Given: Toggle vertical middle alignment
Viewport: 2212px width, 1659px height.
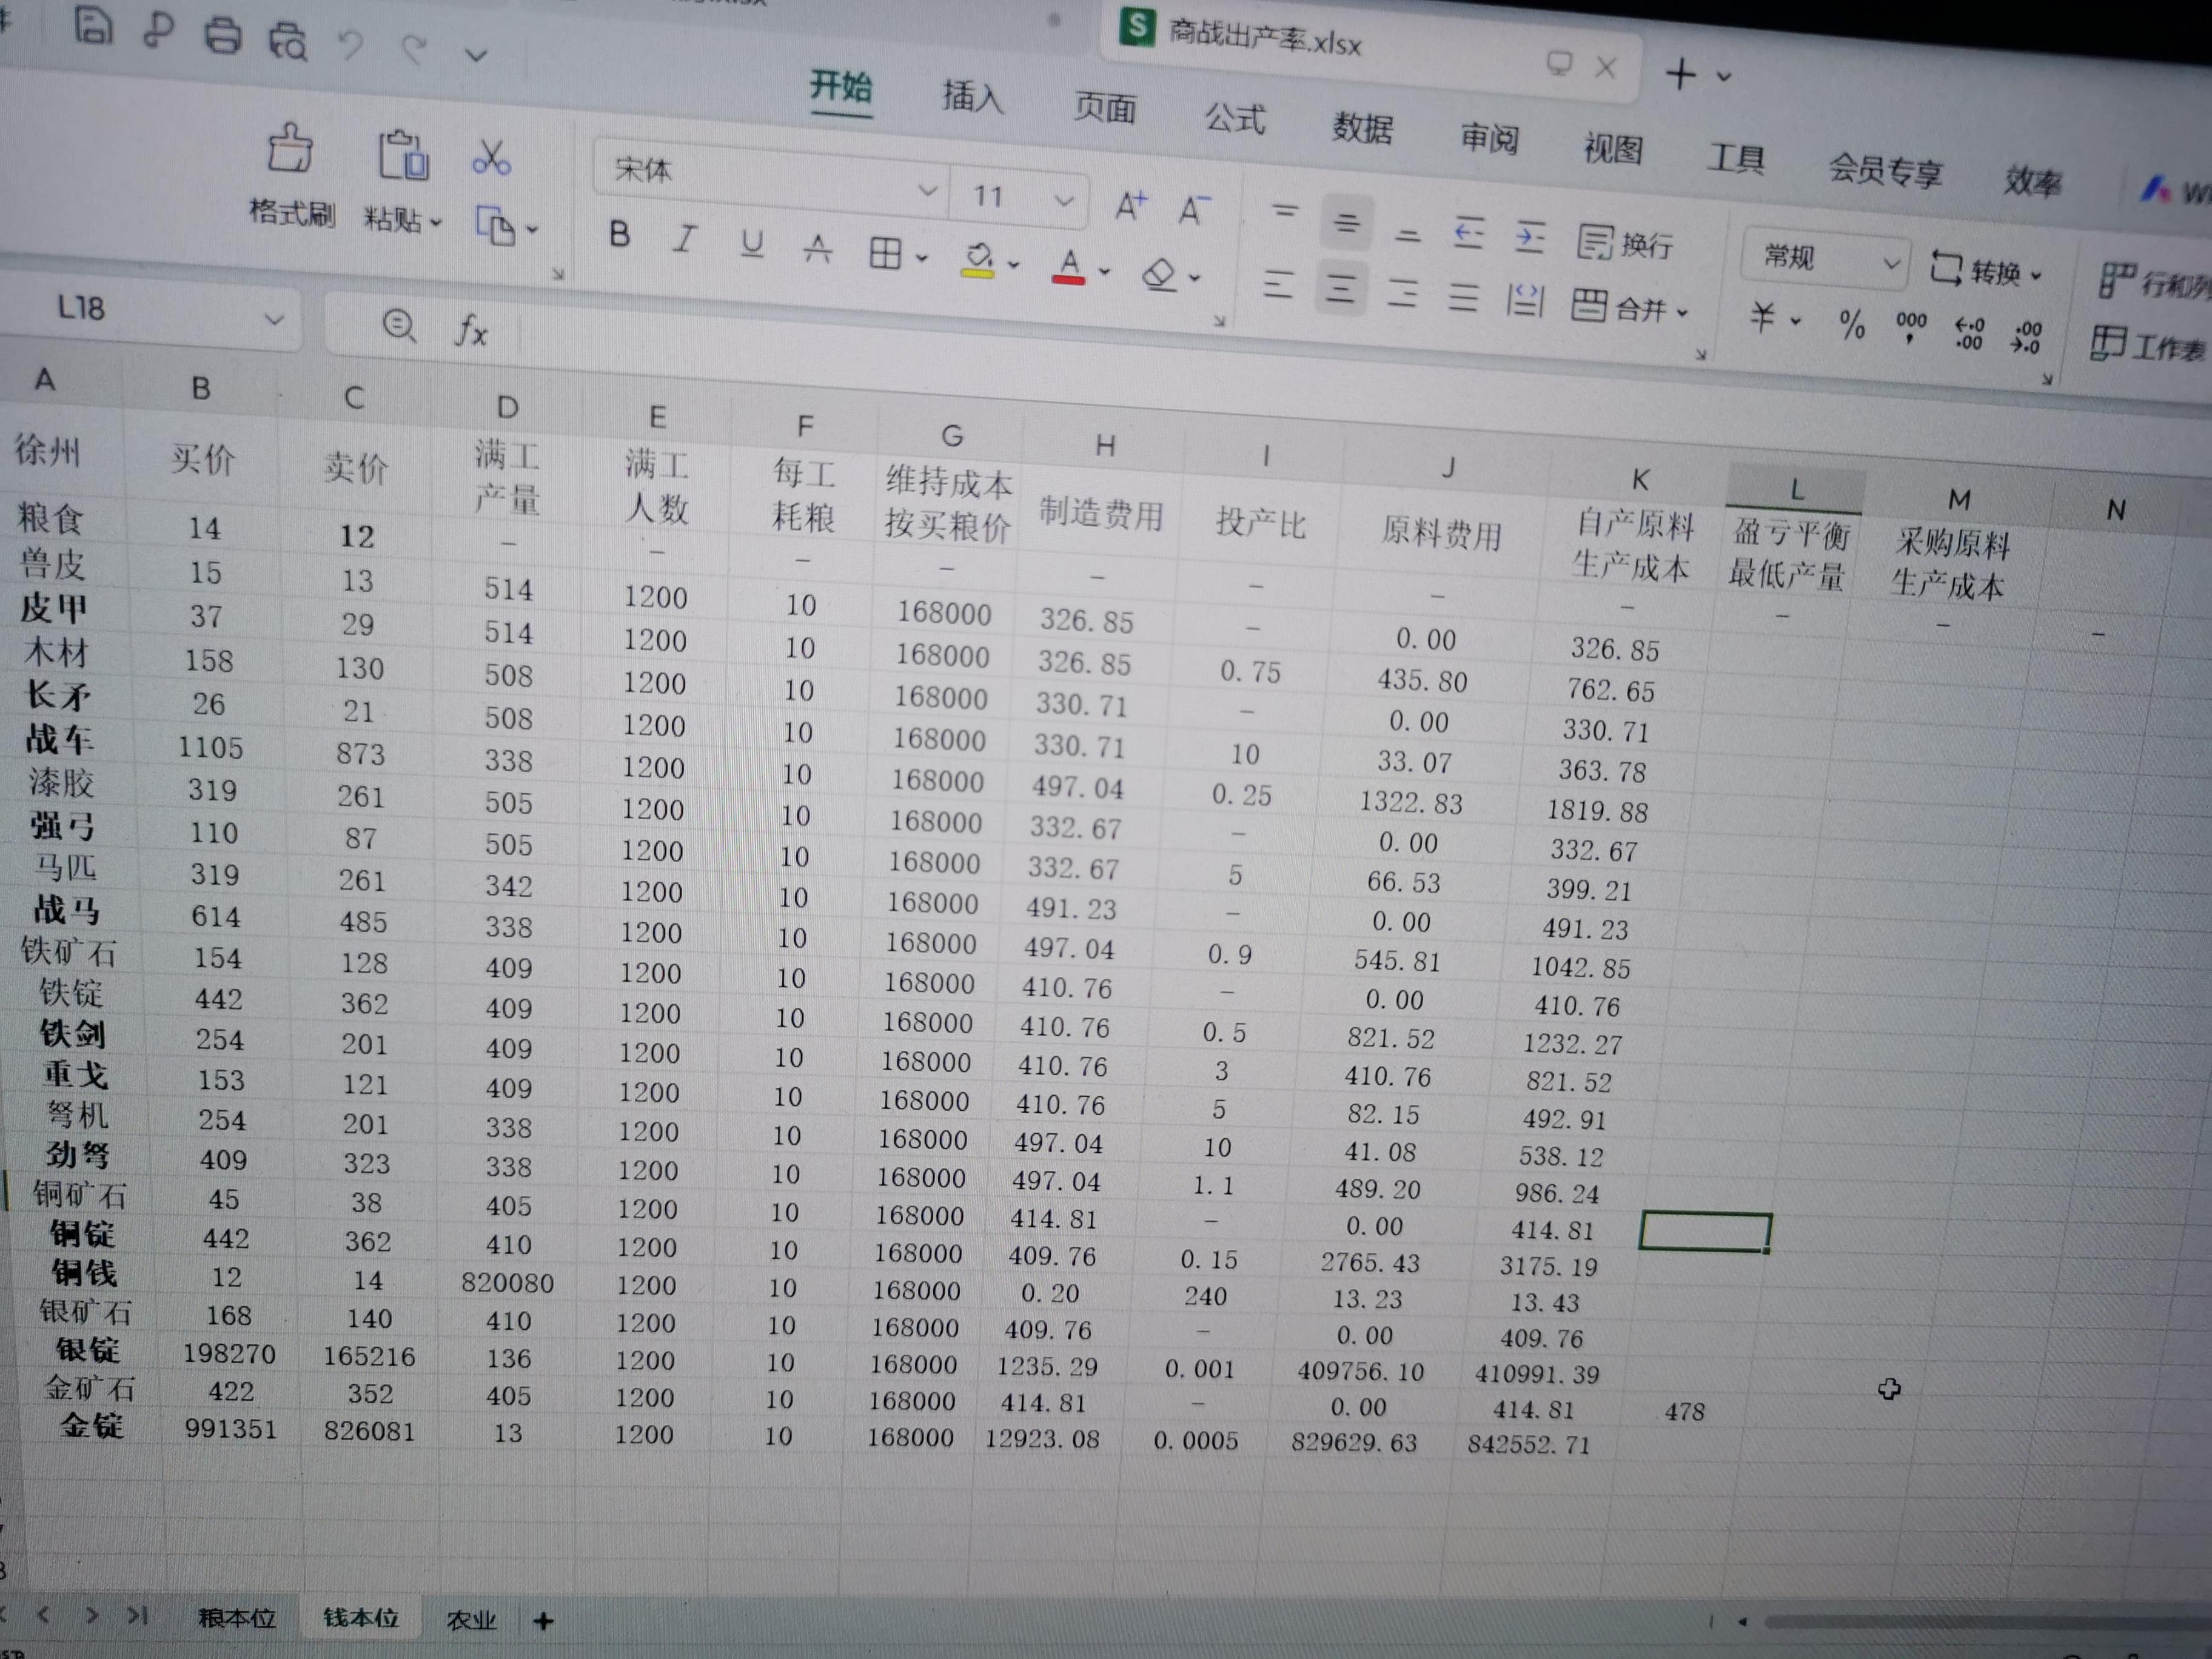Looking at the screenshot, I should coord(1346,221).
